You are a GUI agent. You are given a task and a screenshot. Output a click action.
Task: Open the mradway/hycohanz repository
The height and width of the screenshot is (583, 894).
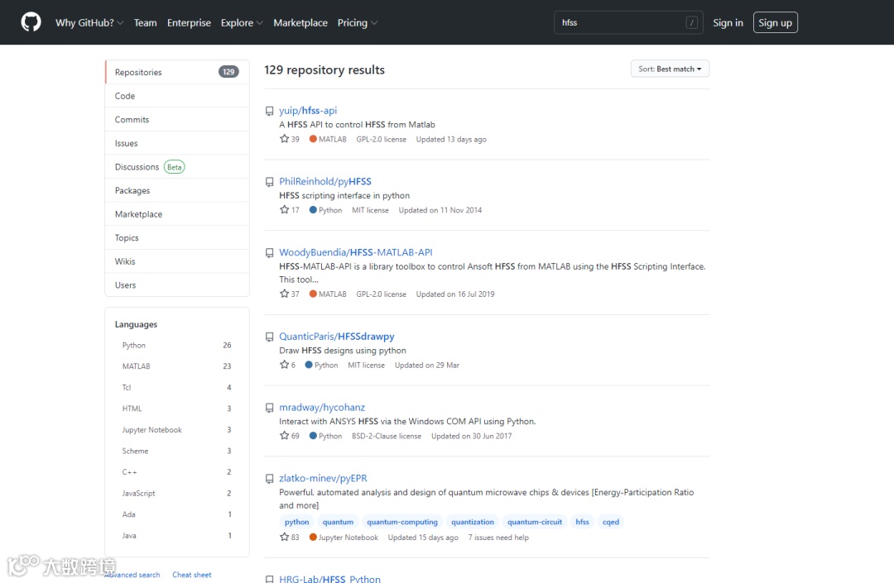tap(321, 407)
